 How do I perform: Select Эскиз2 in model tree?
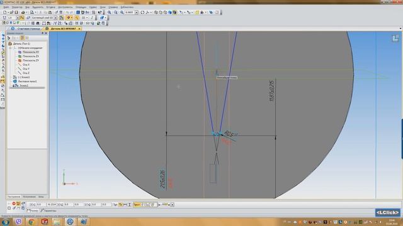click(x=24, y=85)
